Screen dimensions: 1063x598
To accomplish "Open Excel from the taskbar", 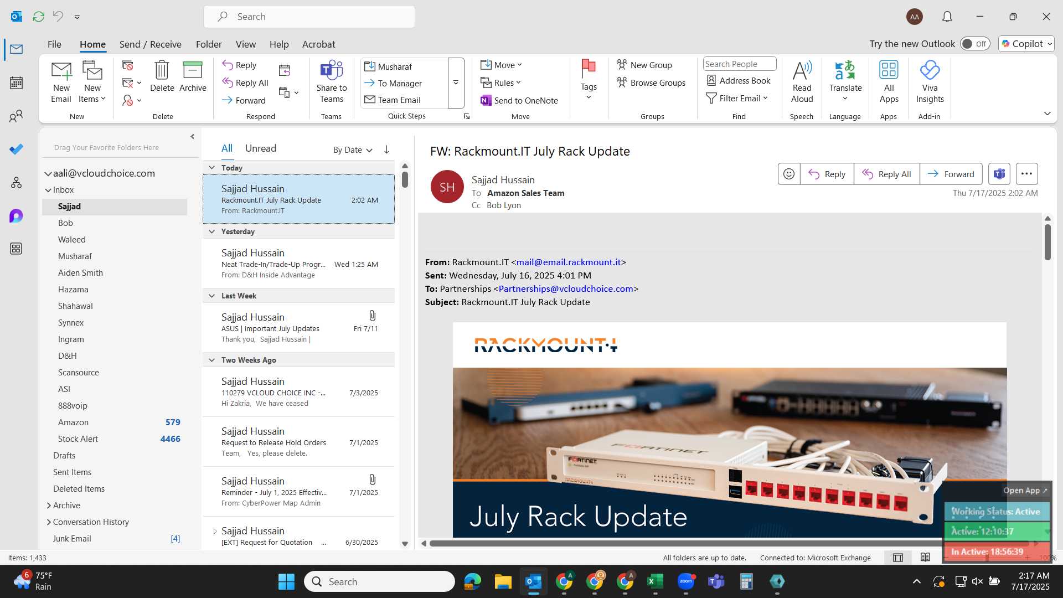I will (x=655, y=581).
